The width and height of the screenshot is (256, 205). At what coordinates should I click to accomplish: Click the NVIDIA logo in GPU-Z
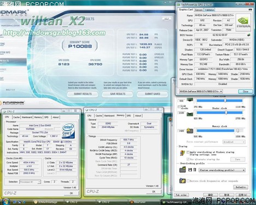(x=243, y=22)
